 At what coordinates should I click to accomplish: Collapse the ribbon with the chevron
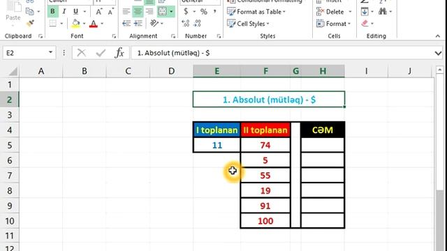pyautogui.click(x=438, y=36)
